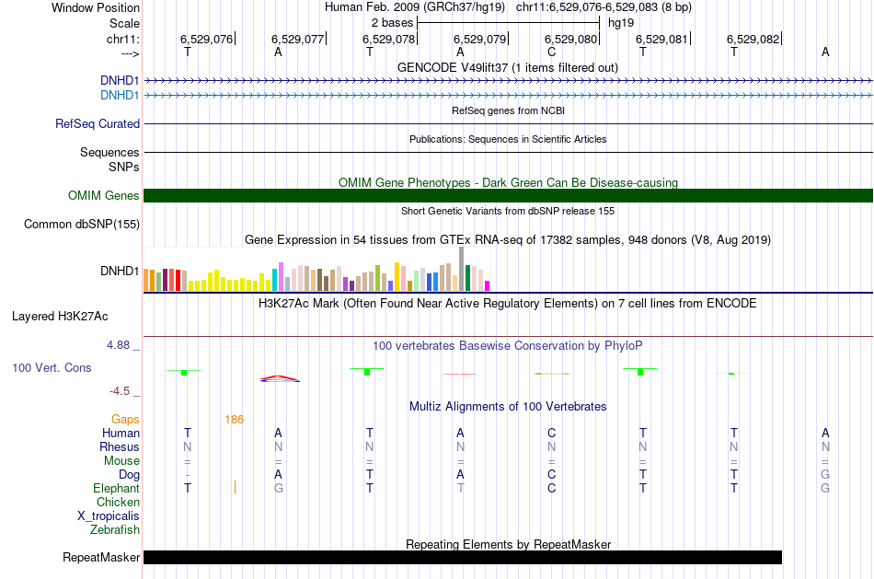Click the 'Gaps' row label
Screen dimensions: 874x579
(125, 420)
